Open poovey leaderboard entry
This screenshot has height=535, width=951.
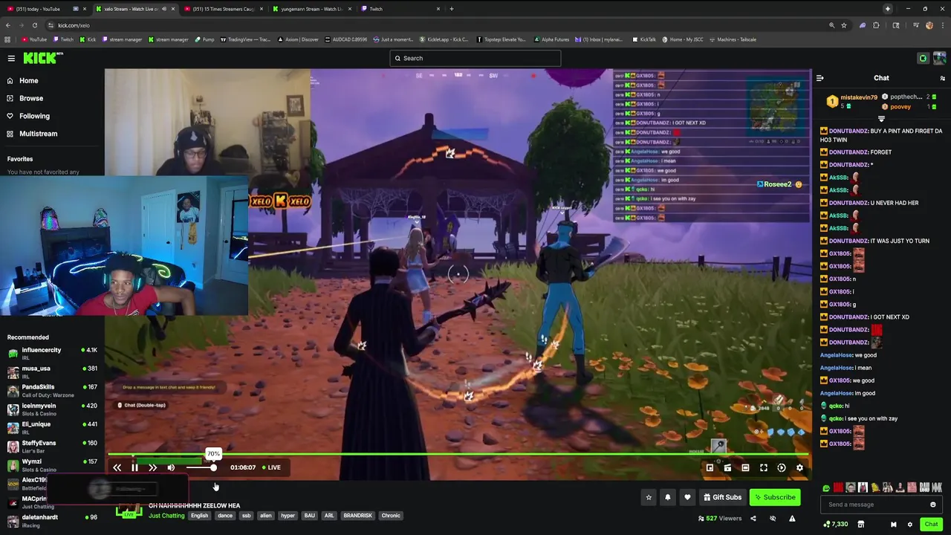coord(900,106)
